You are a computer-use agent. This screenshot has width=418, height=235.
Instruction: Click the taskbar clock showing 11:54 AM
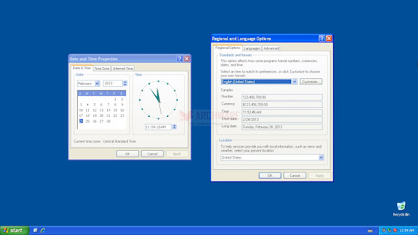[x=407, y=230]
